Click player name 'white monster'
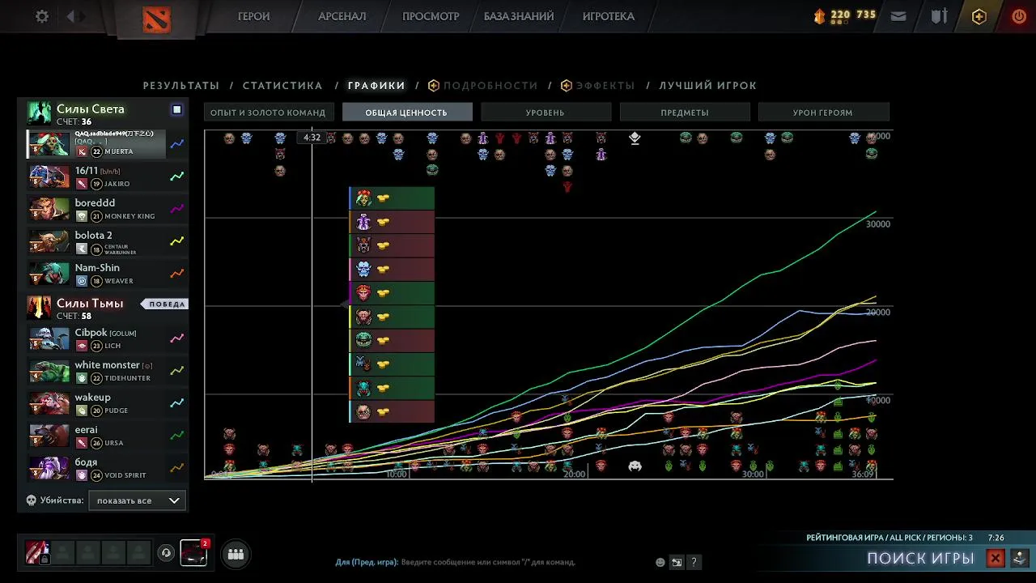 pyautogui.click(x=108, y=365)
